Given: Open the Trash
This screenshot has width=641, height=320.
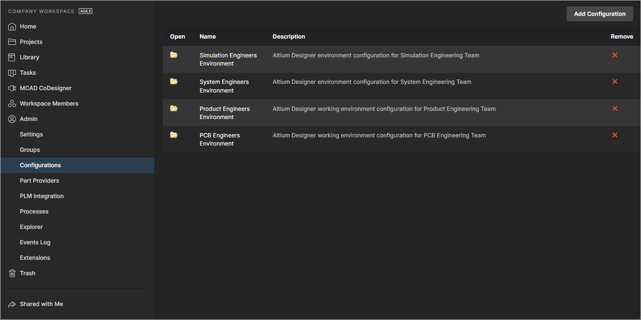Looking at the screenshot, I should point(28,273).
